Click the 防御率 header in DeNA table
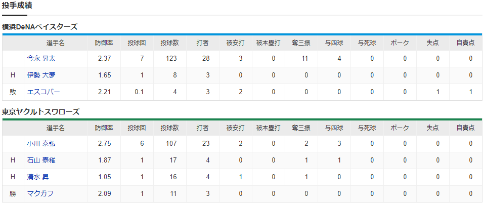The image size is (484, 204). 104,43
